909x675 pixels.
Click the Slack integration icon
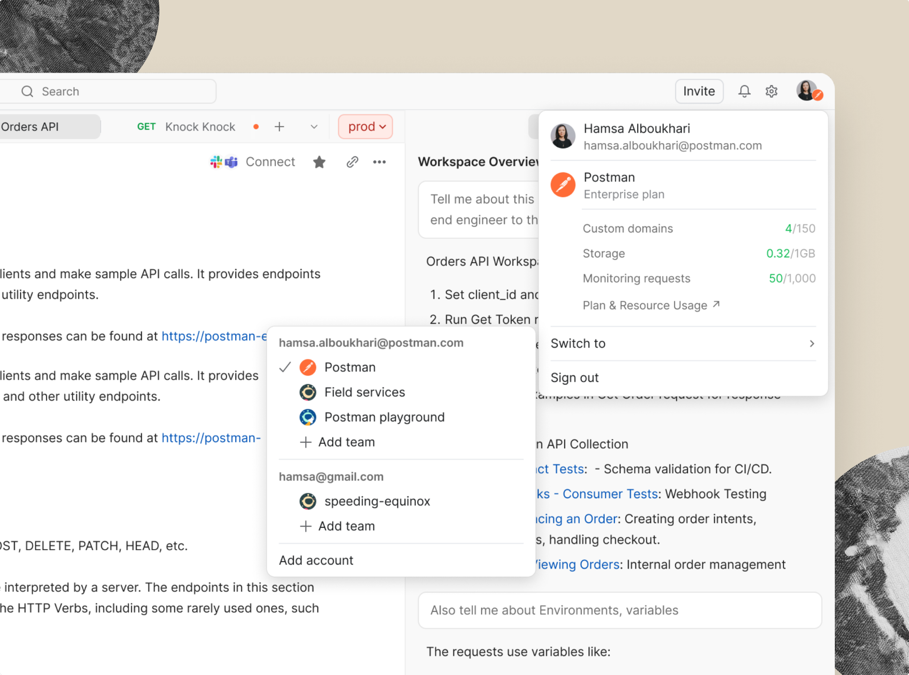click(x=216, y=162)
